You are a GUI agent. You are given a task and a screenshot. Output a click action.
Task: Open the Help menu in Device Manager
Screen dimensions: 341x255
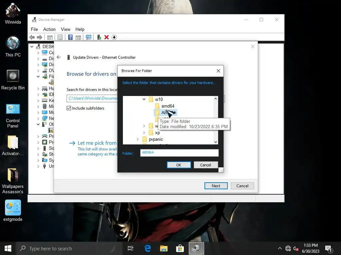(80, 29)
